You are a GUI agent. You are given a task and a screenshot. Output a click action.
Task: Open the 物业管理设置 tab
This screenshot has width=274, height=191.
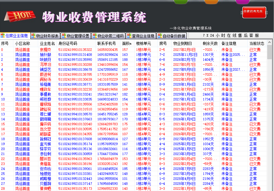76,36
